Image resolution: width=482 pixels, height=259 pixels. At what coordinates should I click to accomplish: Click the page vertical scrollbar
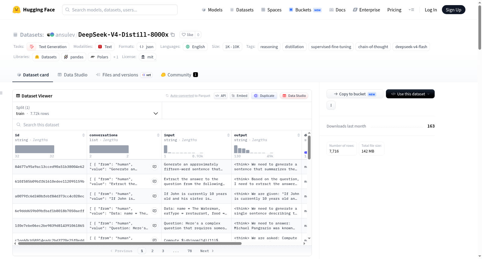[x=480, y=27]
